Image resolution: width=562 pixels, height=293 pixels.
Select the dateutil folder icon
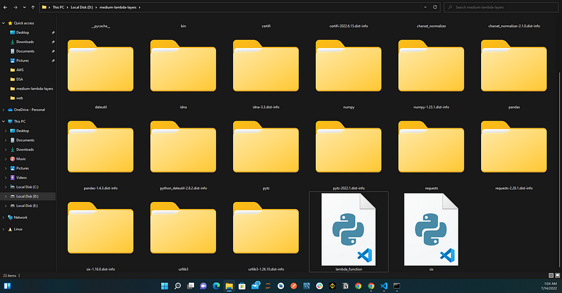(100, 65)
